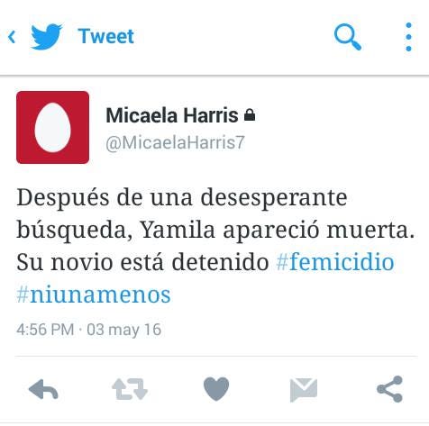
Task: Open search with the magnifier icon
Action: tap(348, 37)
